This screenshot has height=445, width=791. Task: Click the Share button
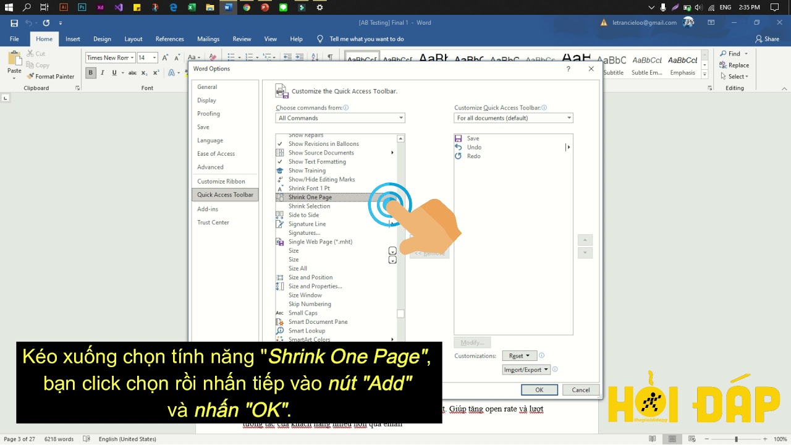[x=767, y=39]
